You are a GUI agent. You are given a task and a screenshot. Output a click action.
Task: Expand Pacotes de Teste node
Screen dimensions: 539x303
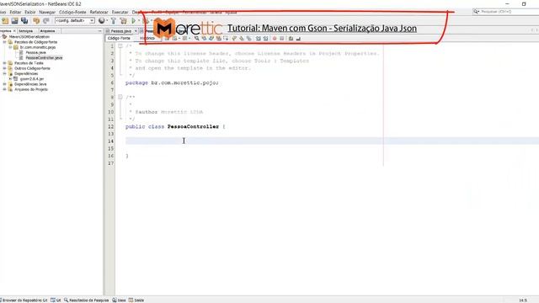(4, 63)
